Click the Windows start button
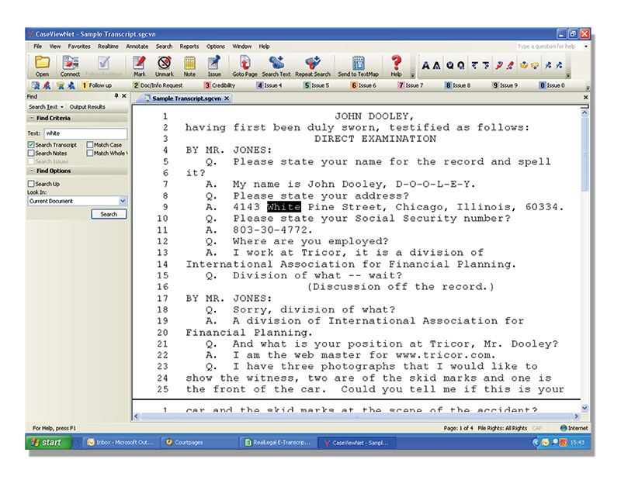The image size is (621, 480). 49,442
